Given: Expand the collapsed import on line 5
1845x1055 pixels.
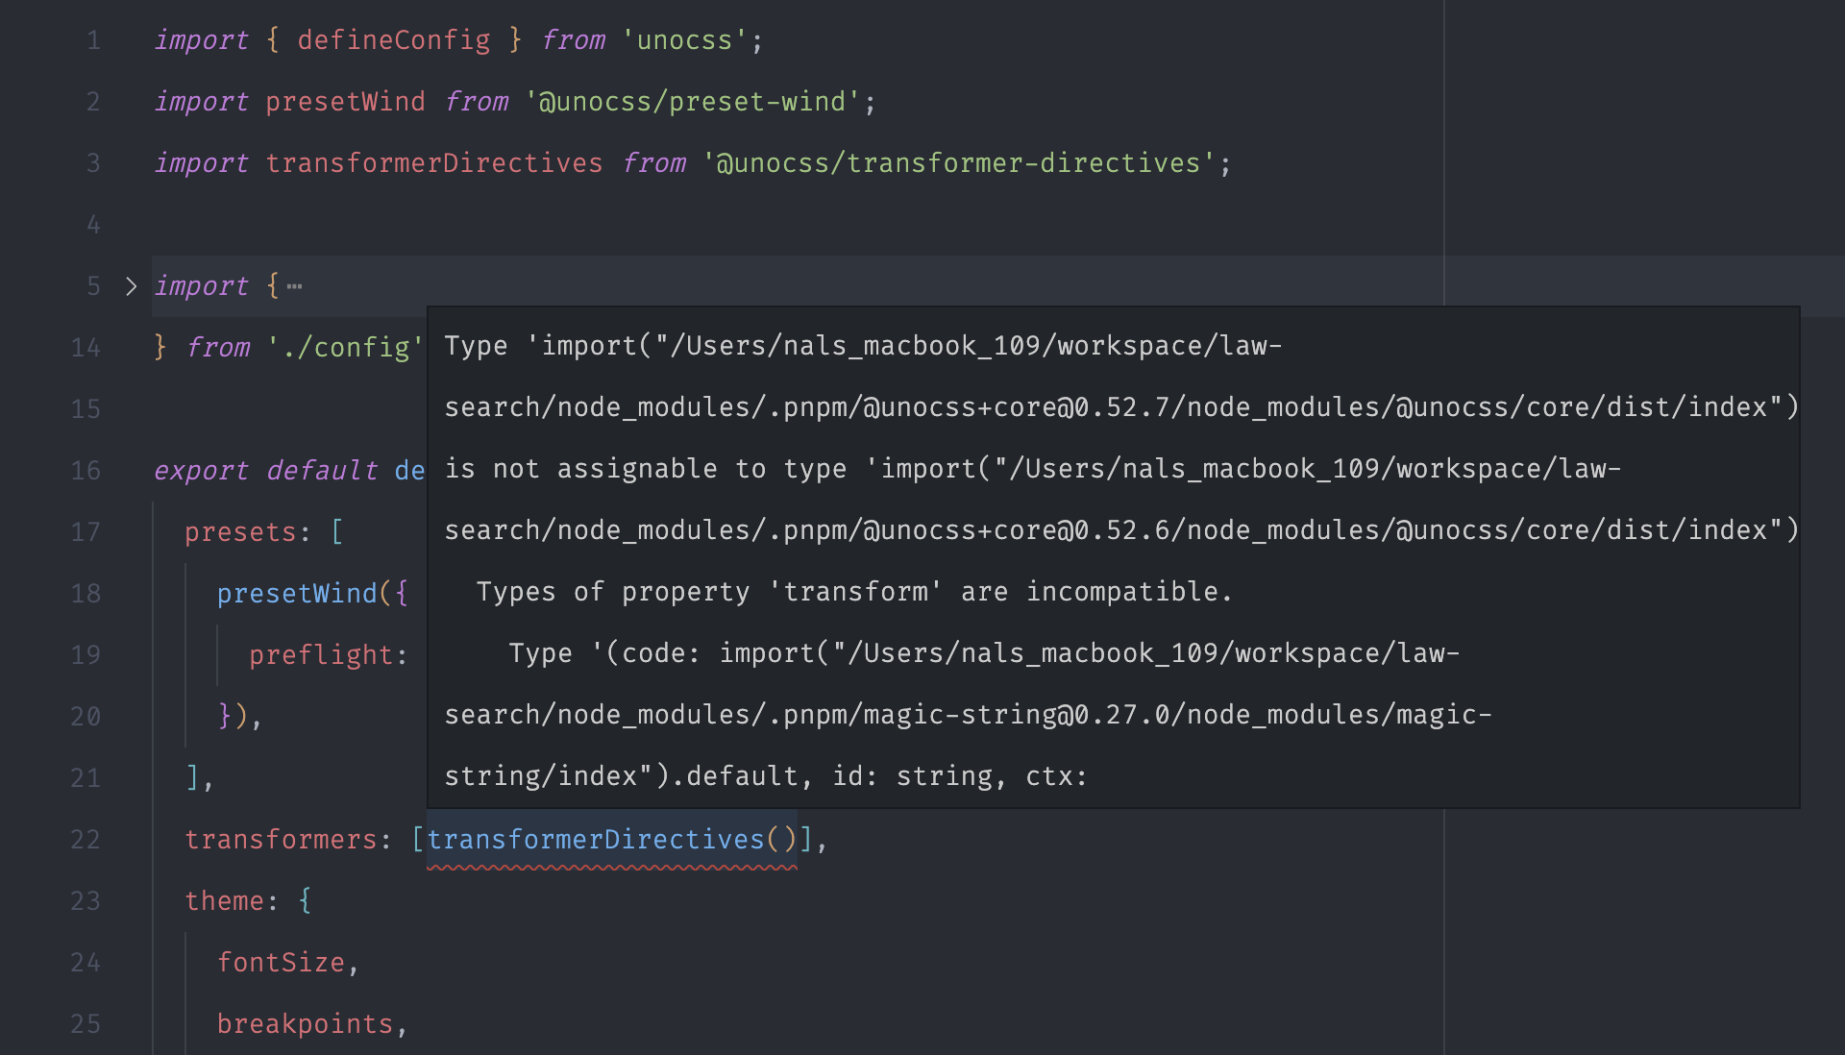Looking at the screenshot, I should click(x=131, y=285).
